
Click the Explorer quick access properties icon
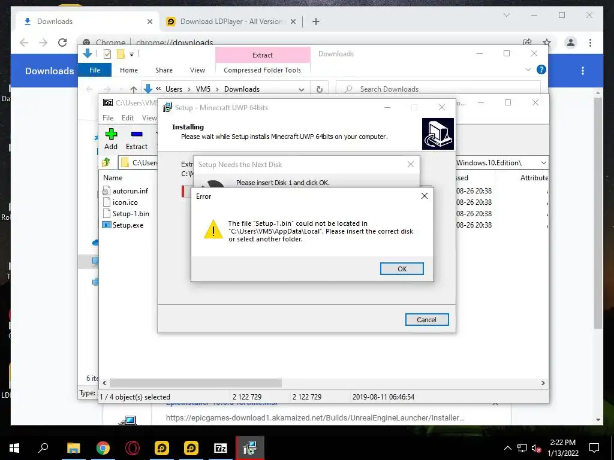pos(107,54)
